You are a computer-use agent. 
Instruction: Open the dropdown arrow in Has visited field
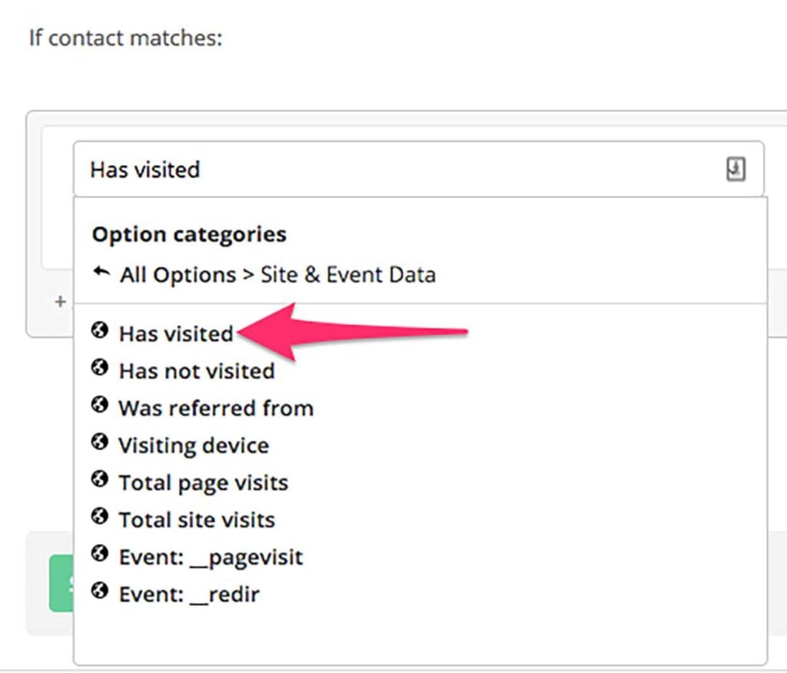pos(736,168)
